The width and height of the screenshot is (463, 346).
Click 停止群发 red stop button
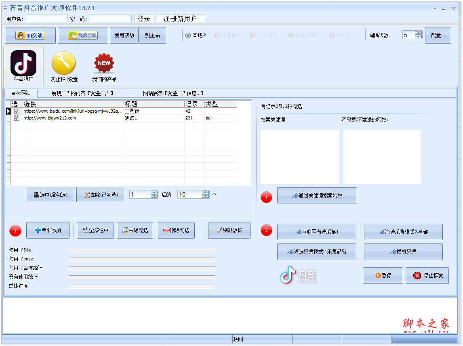pos(427,275)
